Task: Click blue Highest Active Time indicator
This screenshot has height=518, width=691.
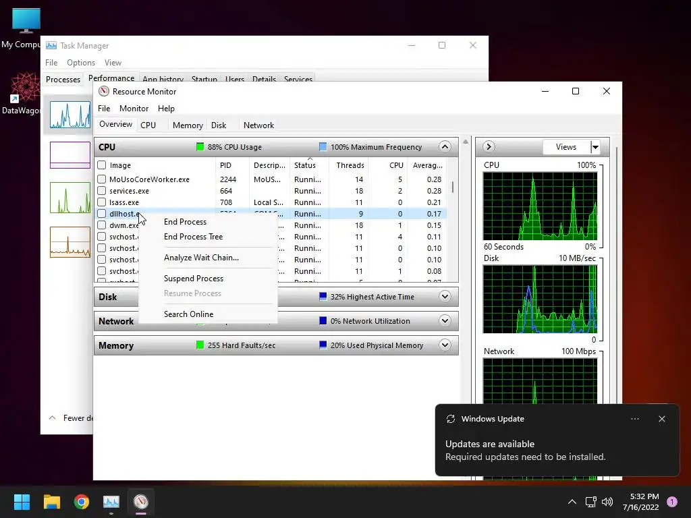Action: coord(323,297)
